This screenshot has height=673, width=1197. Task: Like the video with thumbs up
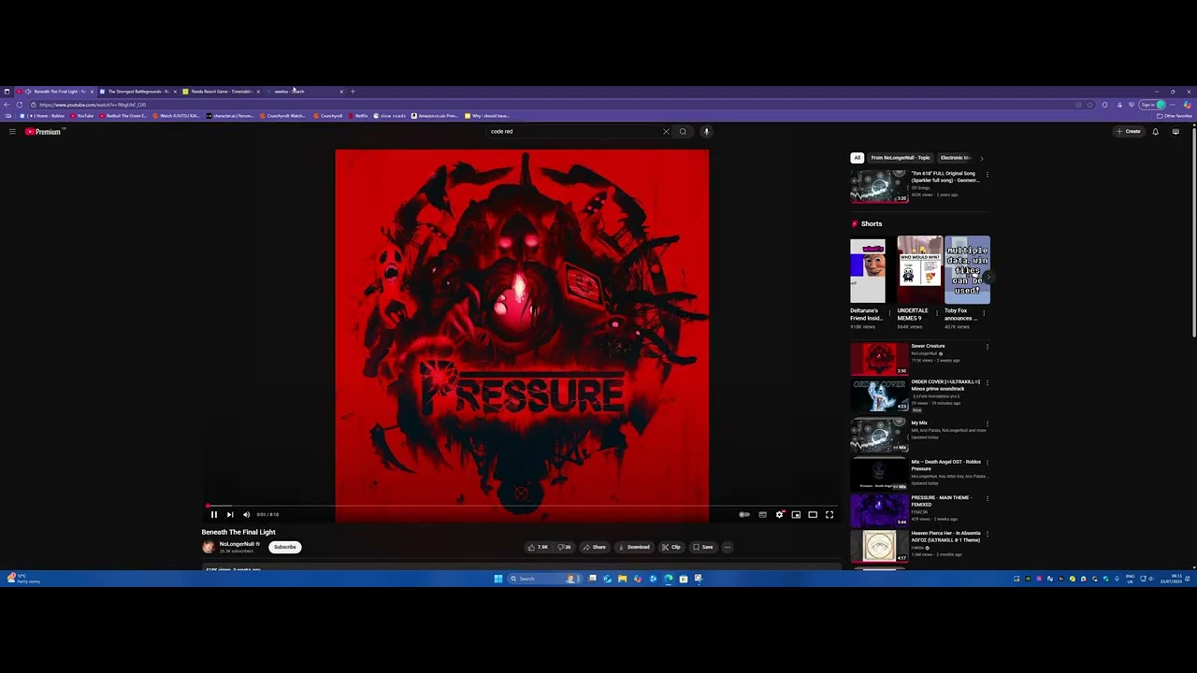[538, 547]
